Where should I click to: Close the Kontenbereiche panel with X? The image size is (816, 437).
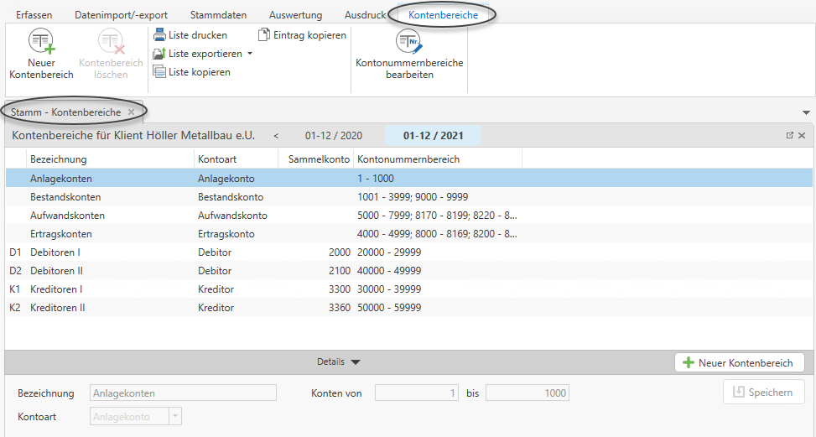coord(802,135)
